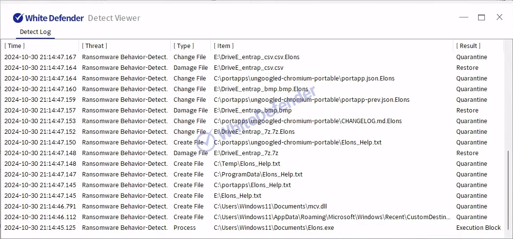Image resolution: width=513 pixels, height=239 pixels.
Task: Switch to the Detect Log tab
Action: point(35,32)
